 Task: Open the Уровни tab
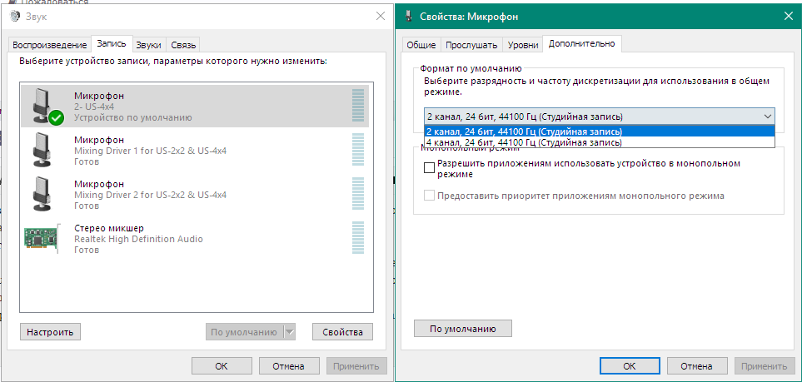coord(523,44)
